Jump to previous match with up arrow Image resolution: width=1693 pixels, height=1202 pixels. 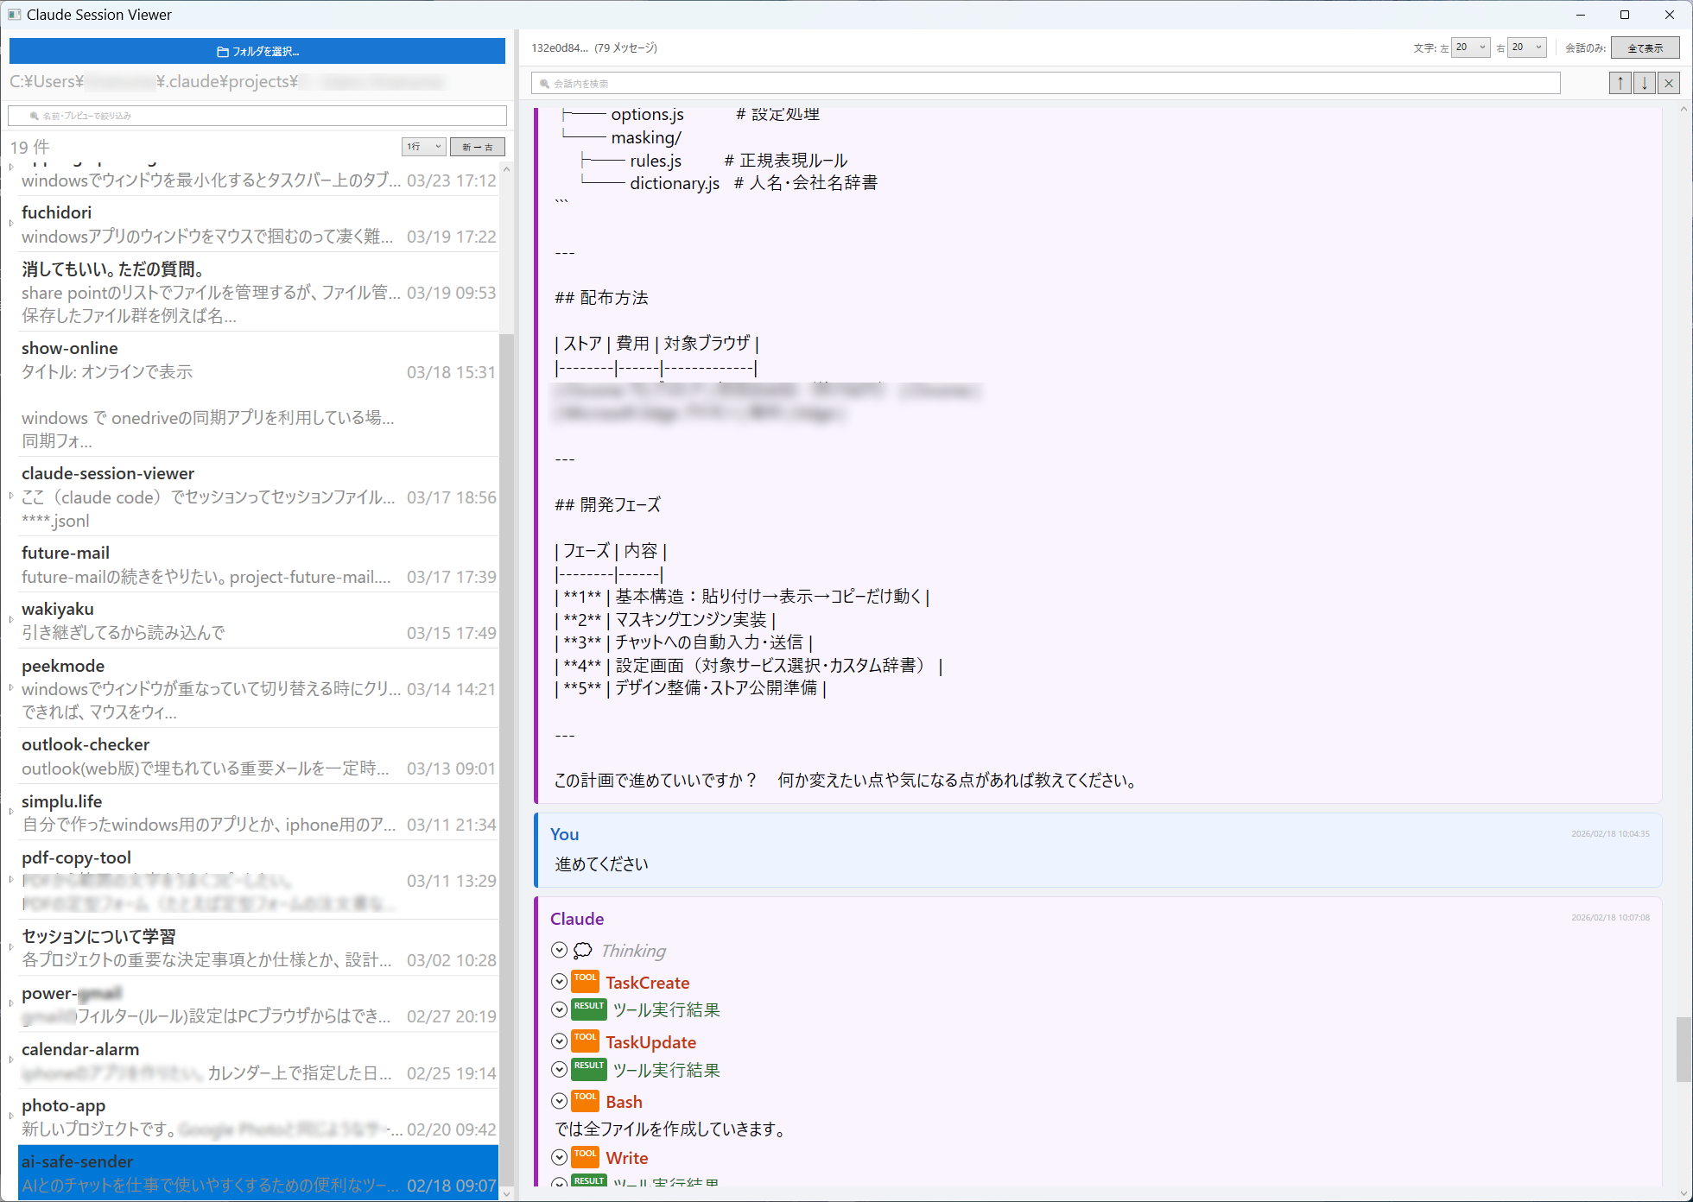1620,82
